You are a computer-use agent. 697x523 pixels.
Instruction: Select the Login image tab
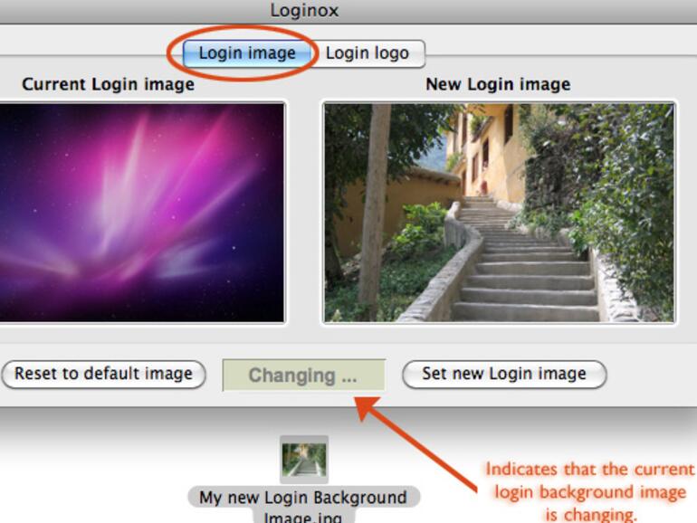click(x=247, y=53)
